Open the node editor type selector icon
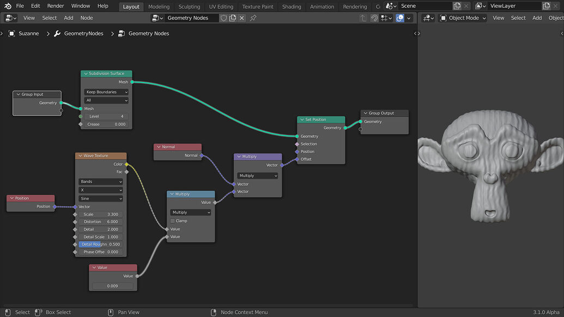The height and width of the screenshot is (317, 564). coord(11,18)
